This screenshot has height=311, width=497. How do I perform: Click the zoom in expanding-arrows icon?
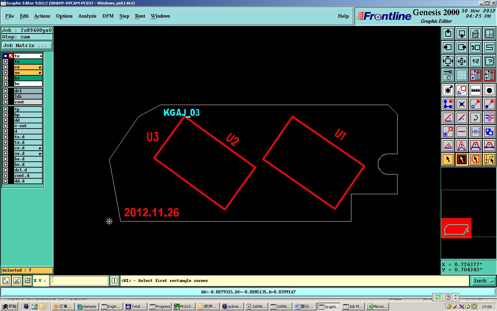(448, 61)
